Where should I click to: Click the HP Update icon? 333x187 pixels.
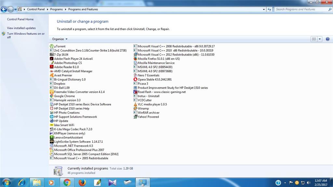pos(52,121)
